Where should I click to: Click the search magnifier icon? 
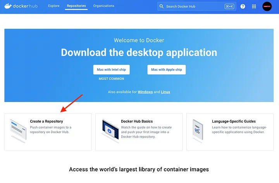click(161, 7)
